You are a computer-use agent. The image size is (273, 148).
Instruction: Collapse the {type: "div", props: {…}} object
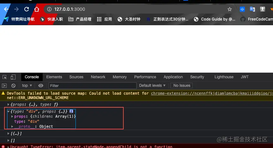(8, 111)
